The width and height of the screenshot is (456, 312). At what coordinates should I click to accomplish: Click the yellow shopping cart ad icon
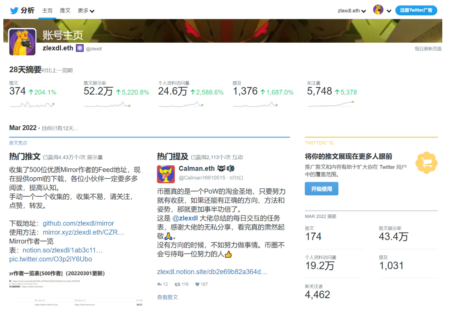427,163
